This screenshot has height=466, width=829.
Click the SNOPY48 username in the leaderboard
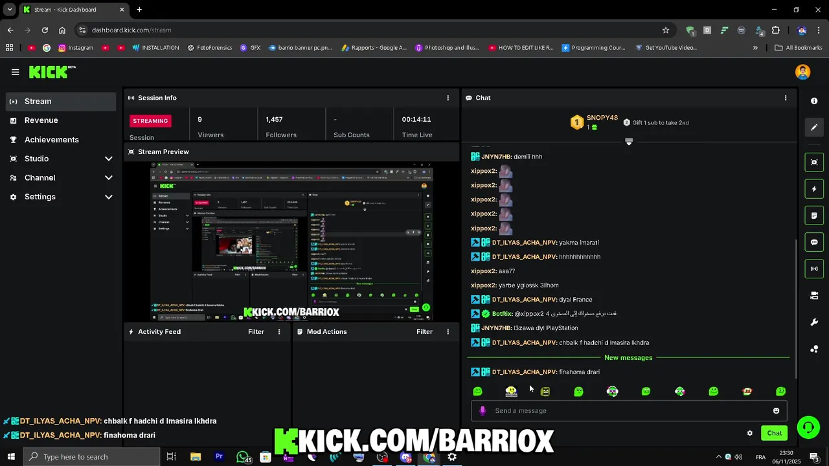coord(602,118)
